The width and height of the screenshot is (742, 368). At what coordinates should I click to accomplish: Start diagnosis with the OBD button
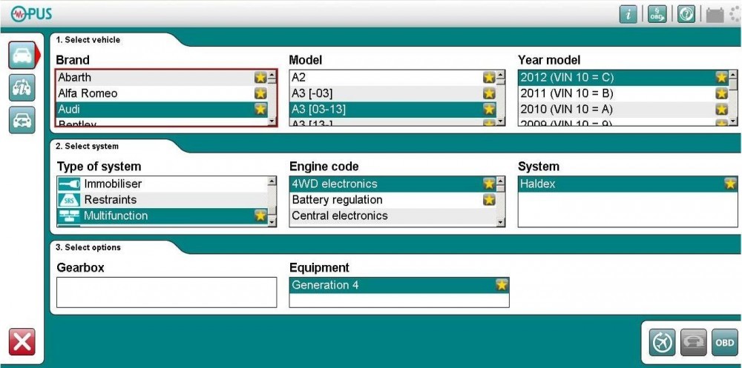[724, 343]
